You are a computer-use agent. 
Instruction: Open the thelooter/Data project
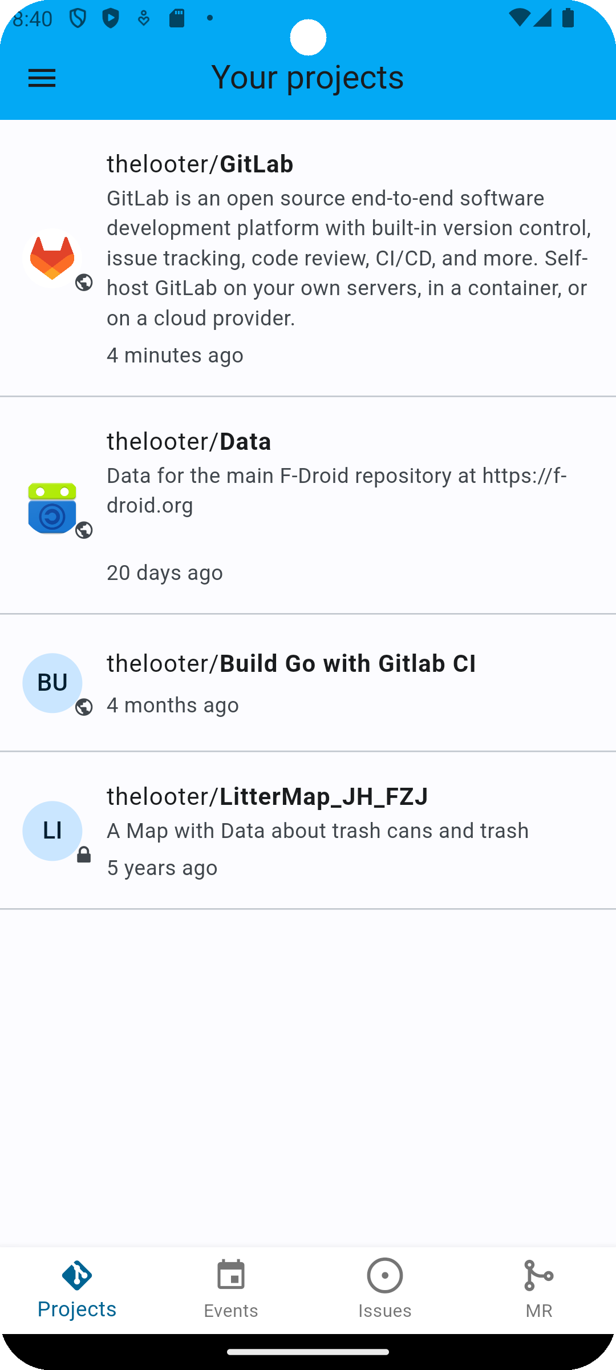click(308, 506)
